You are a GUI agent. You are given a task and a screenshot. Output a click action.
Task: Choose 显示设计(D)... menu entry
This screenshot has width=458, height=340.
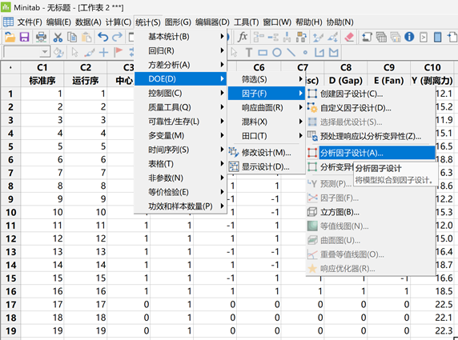pos(267,167)
